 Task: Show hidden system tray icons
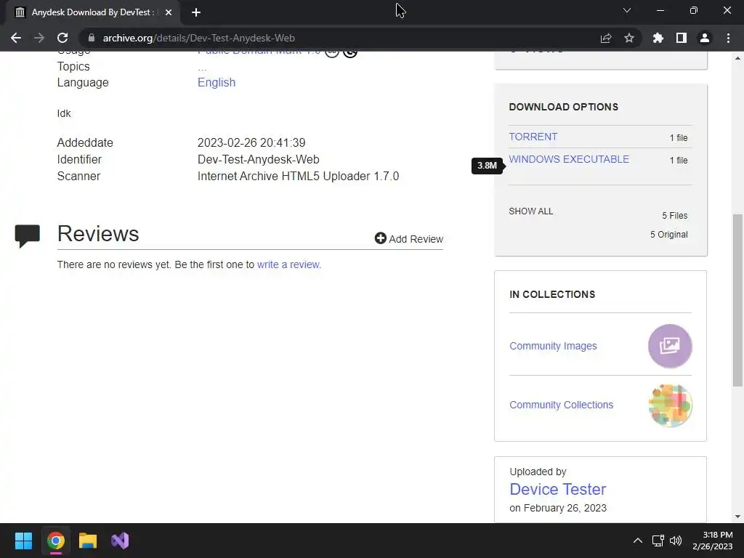(x=638, y=541)
